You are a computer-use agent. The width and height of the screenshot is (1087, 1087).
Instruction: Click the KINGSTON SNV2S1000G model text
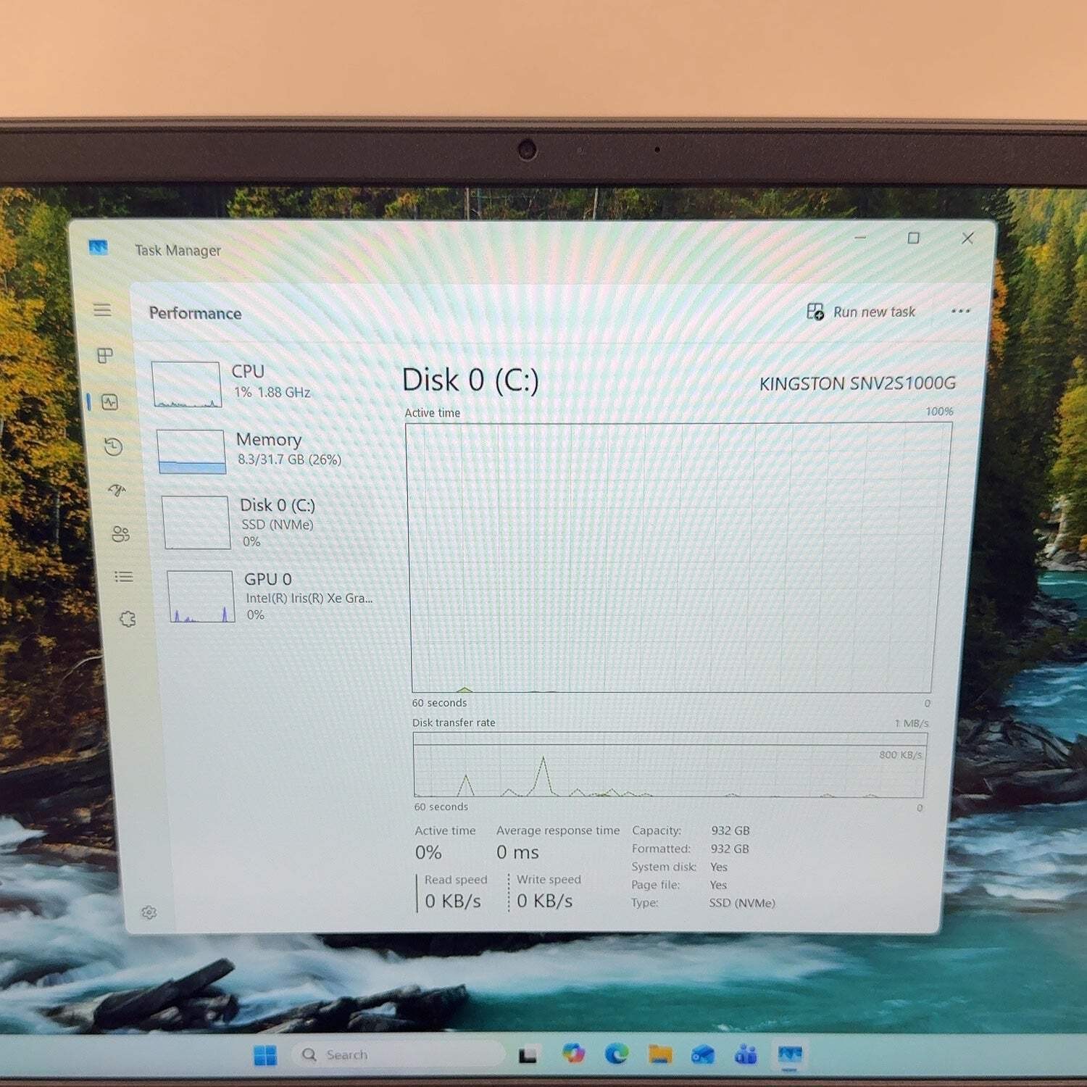[857, 383]
